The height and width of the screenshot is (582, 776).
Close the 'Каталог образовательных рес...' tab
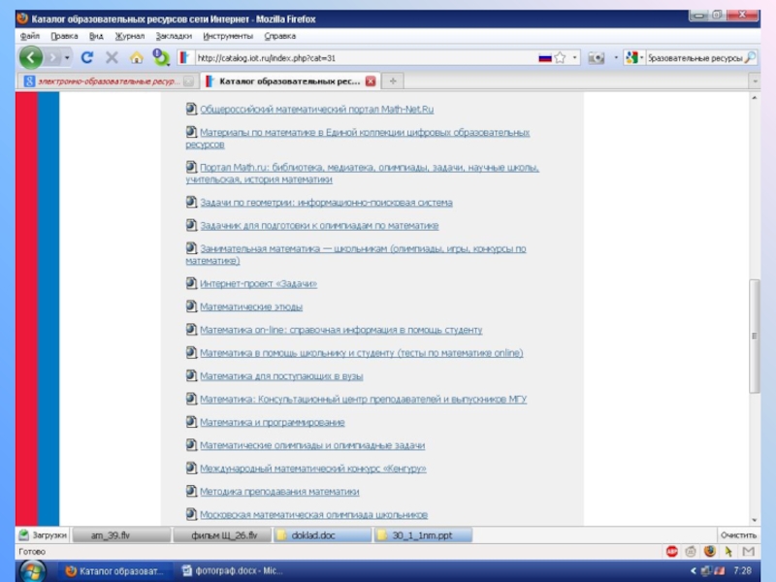(x=371, y=81)
